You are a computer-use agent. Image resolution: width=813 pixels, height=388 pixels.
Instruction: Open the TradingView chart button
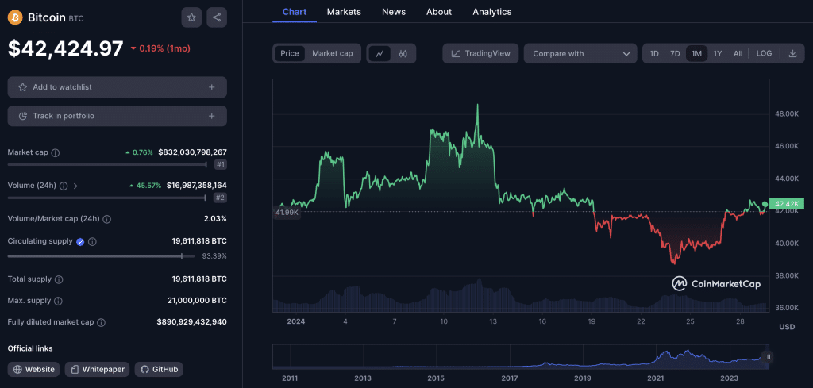[x=481, y=53]
